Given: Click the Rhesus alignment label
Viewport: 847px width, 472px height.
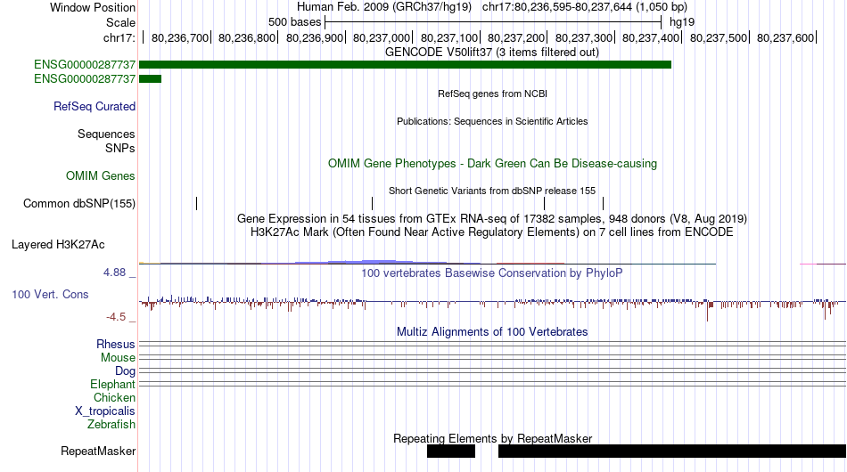Looking at the screenshot, I should [x=116, y=344].
